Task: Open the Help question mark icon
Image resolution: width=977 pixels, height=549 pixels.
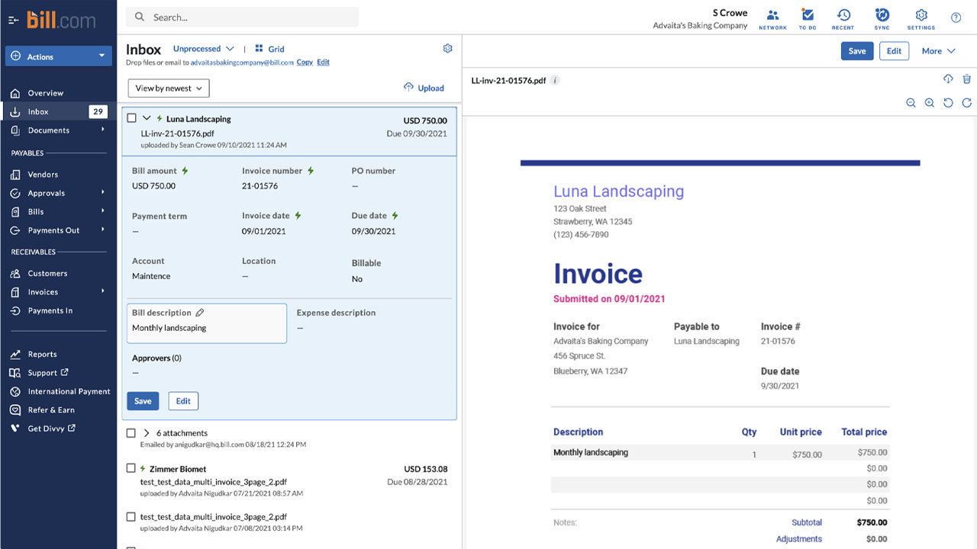Action: (956, 18)
